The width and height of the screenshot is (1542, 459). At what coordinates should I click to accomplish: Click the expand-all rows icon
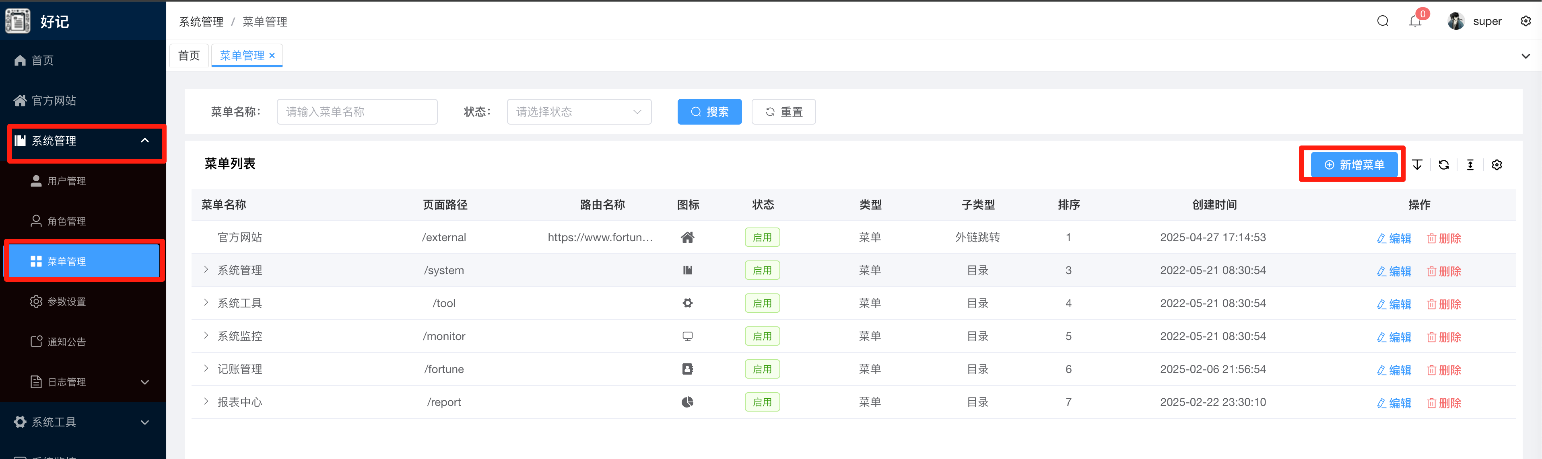click(1417, 165)
